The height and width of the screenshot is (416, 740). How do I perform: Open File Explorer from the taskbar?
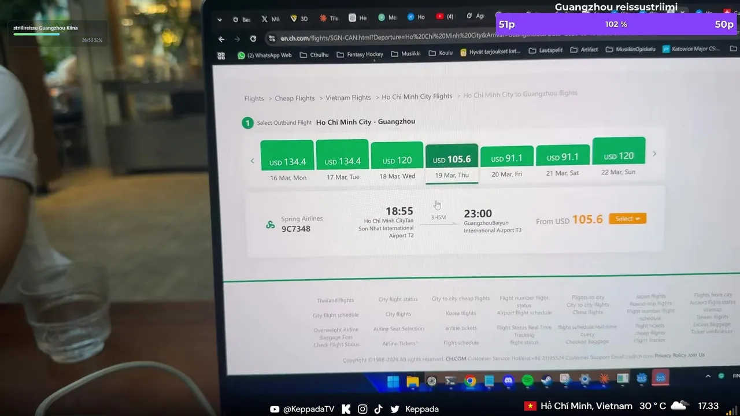412,381
